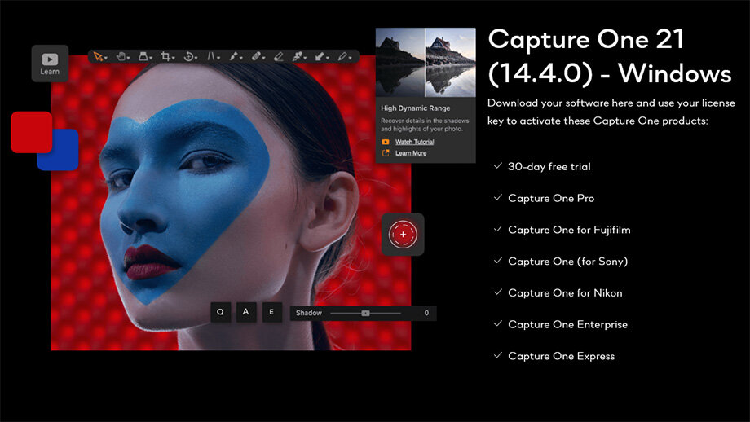Open the Heal mask tool dropdown arrow
The image size is (750, 422).
click(x=263, y=59)
